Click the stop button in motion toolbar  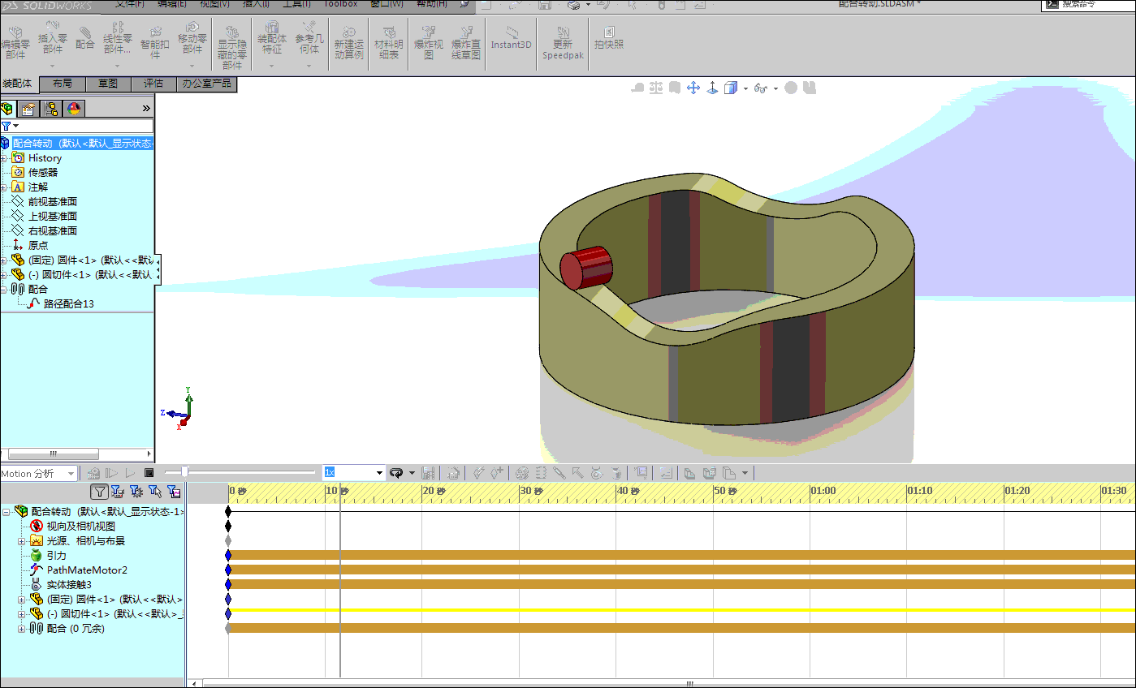(x=149, y=473)
